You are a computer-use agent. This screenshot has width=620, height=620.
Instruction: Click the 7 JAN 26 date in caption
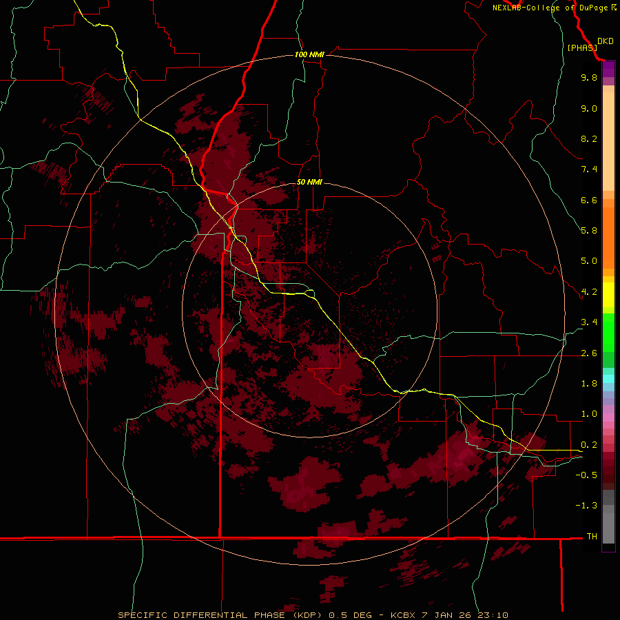tap(446, 615)
